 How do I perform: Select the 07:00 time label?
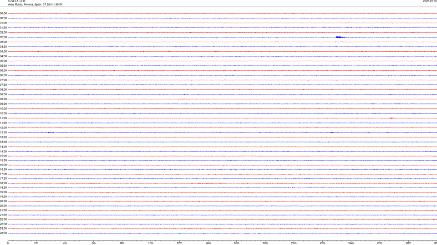click(x=3, y=80)
